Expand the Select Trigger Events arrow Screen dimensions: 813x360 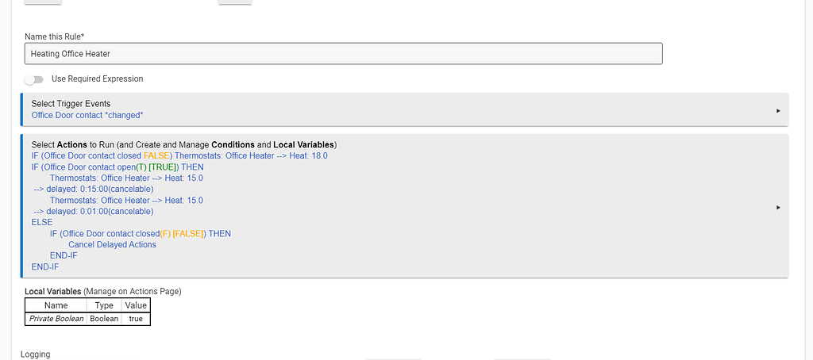[x=778, y=110]
